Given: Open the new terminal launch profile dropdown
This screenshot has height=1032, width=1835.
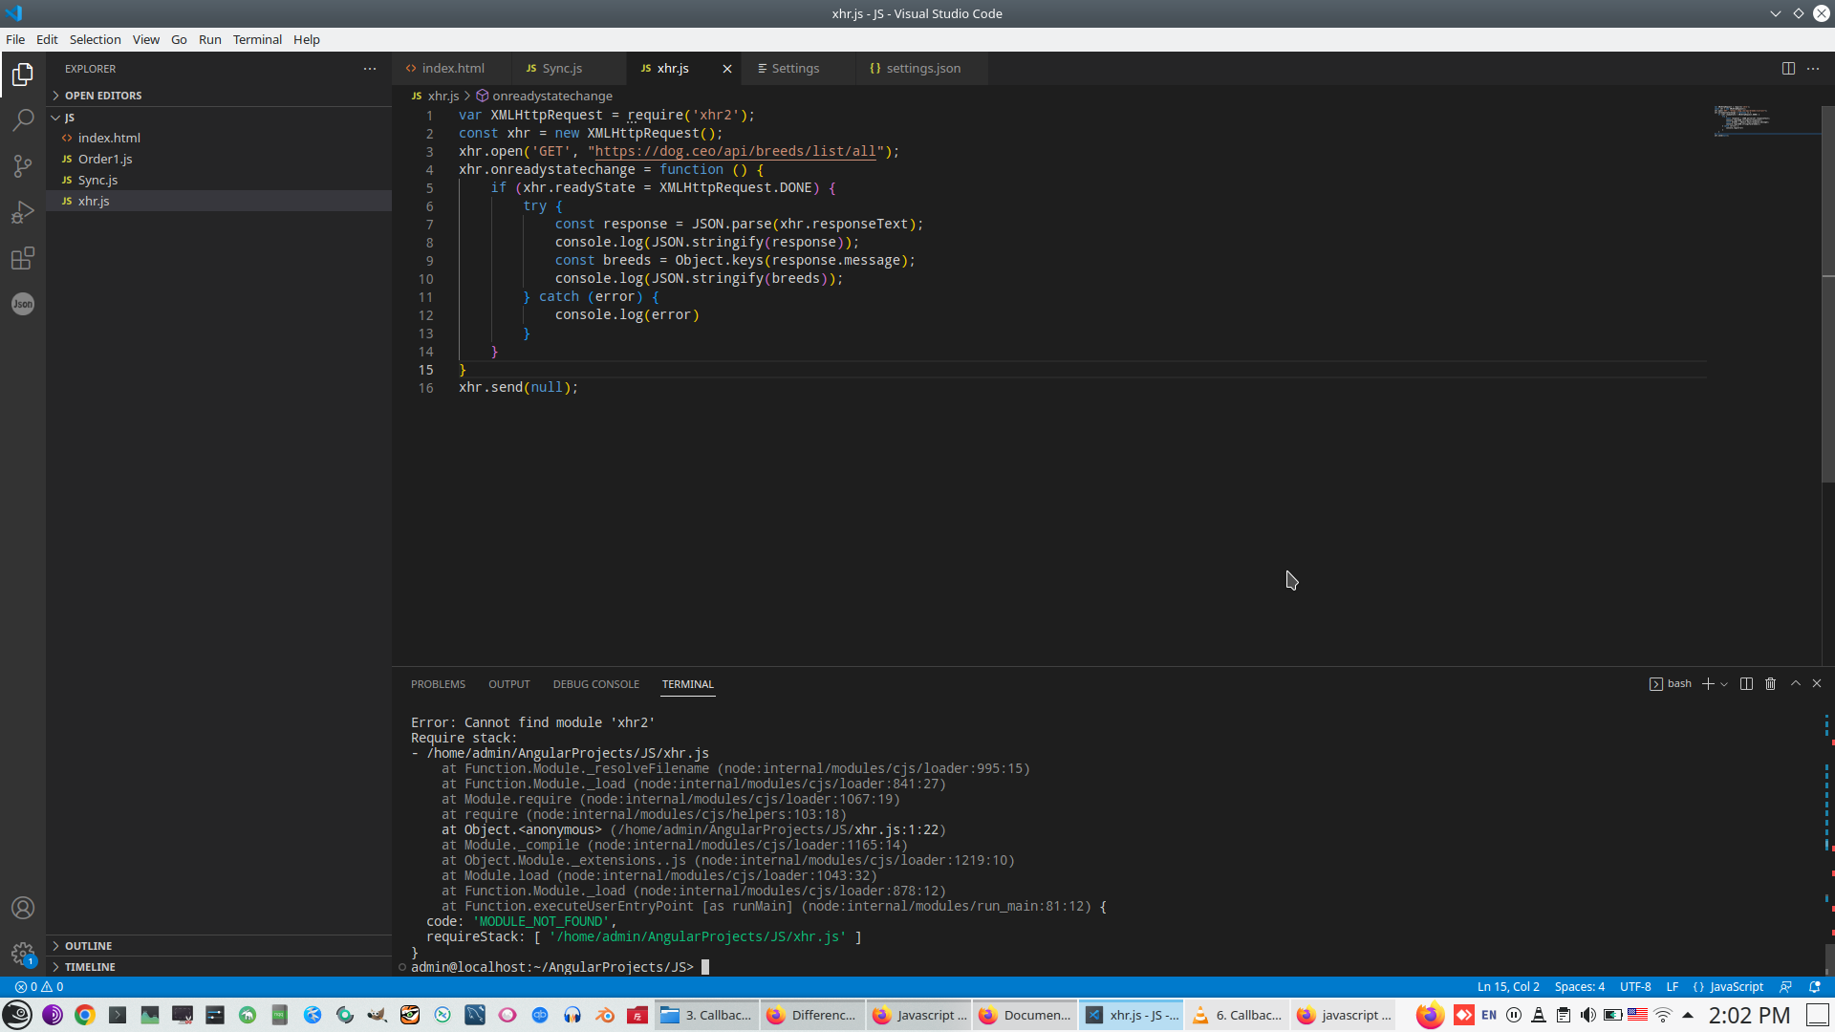Looking at the screenshot, I should point(1724,684).
